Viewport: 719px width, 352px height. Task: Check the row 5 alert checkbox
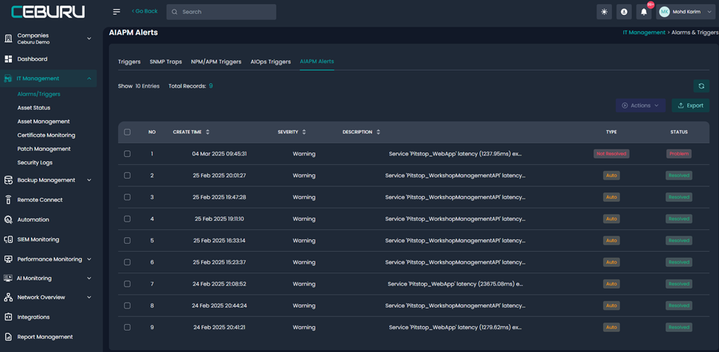(127, 240)
